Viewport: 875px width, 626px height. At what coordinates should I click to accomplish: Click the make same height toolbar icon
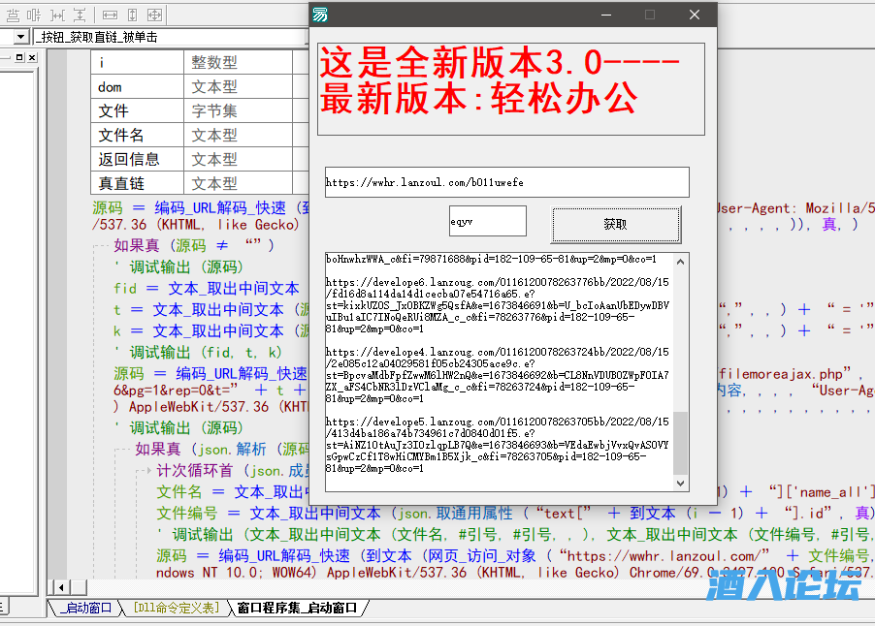click(x=132, y=15)
